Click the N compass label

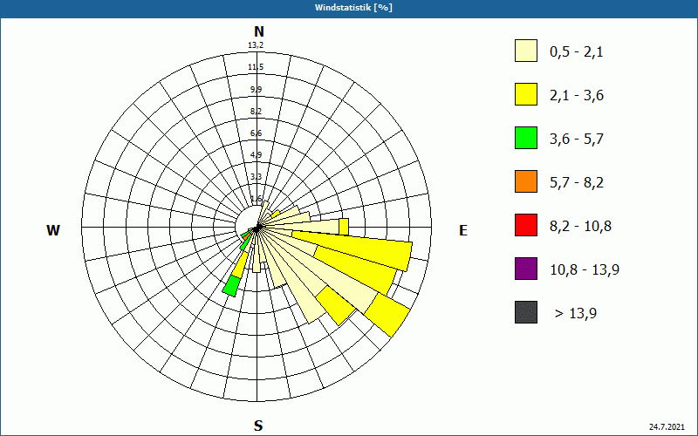click(259, 31)
